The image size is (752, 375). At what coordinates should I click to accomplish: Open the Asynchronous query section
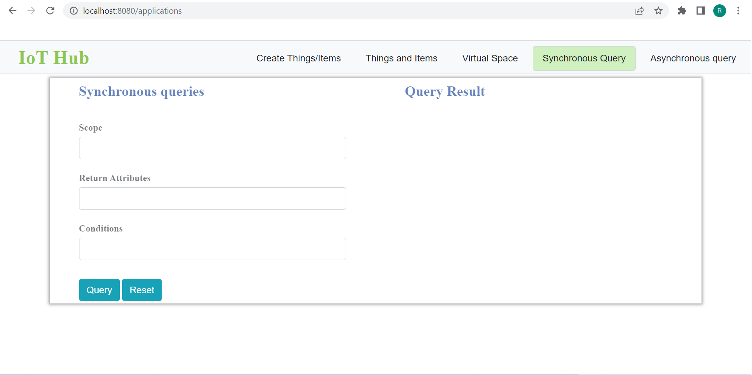coord(692,58)
